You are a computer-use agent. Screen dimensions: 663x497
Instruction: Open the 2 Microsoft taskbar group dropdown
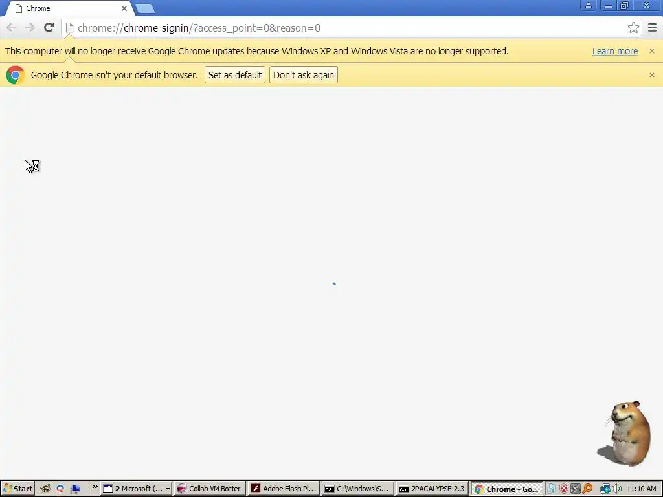pos(137,489)
